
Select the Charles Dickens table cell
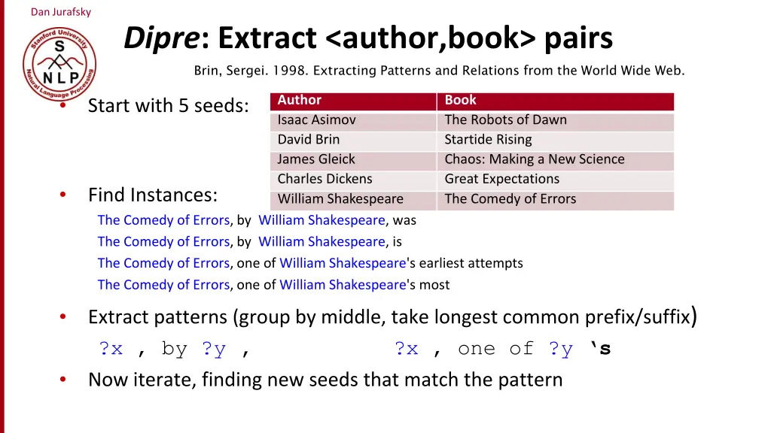(x=353, y=180)
